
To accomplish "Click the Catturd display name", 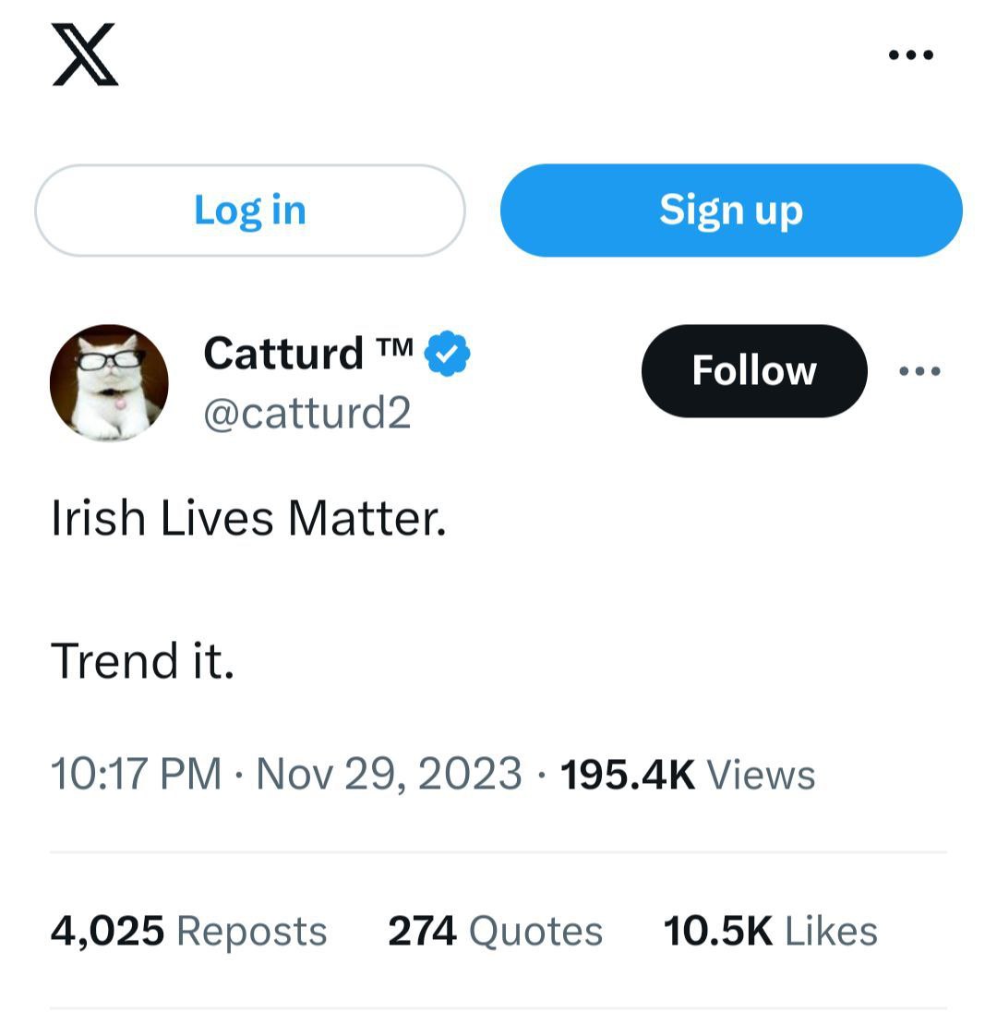I will [x=283, y=353].
